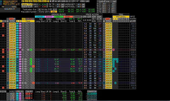Screen dimensions: 170x101
Task: Open 'only add to: any' selector
Action: tap(54, 12)
